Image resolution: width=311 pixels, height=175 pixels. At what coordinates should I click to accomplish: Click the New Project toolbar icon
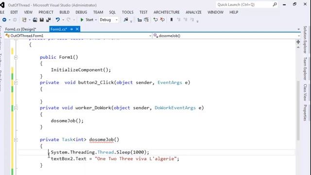[24, 19]
